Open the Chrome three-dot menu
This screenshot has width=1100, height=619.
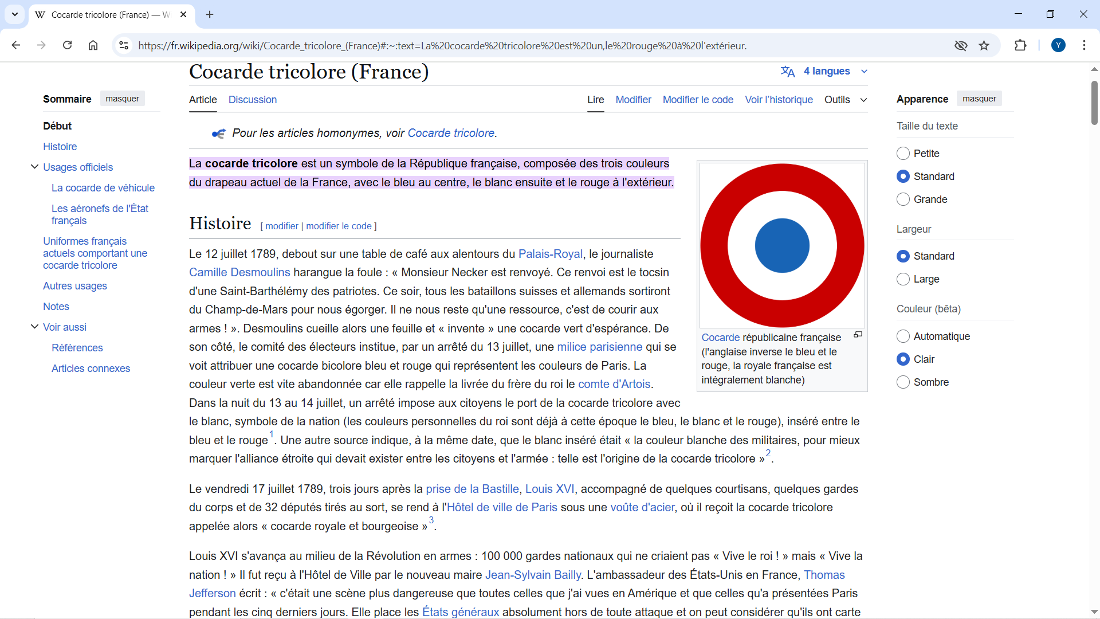coord(1084,45)
